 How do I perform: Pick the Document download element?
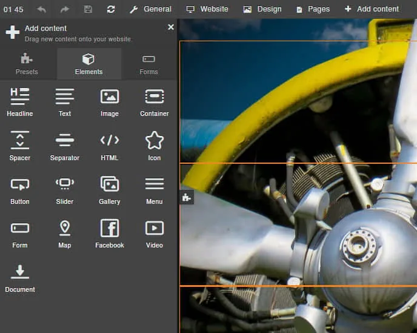click(20, 278)
